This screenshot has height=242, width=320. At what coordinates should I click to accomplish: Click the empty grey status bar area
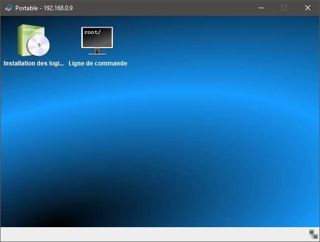(153, 234)
